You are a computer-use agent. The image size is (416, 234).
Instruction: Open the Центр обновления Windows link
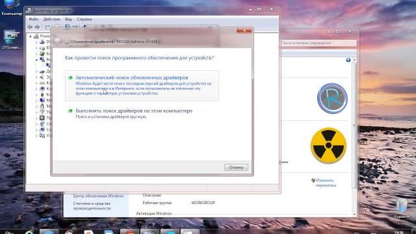98,196
